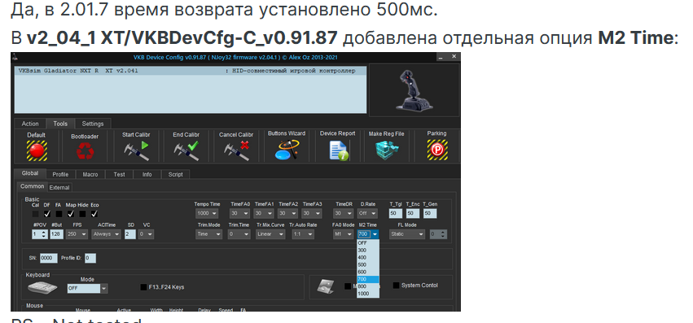Generate a Device Report
693x323 pixels.
(339, 151)
